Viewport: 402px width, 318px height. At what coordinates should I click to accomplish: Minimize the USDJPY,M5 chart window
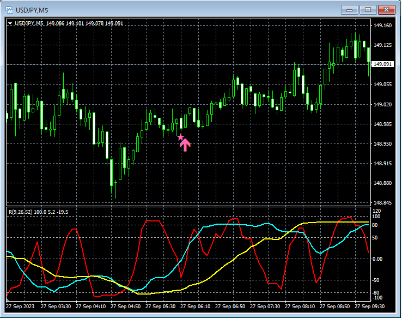point(350,10)
